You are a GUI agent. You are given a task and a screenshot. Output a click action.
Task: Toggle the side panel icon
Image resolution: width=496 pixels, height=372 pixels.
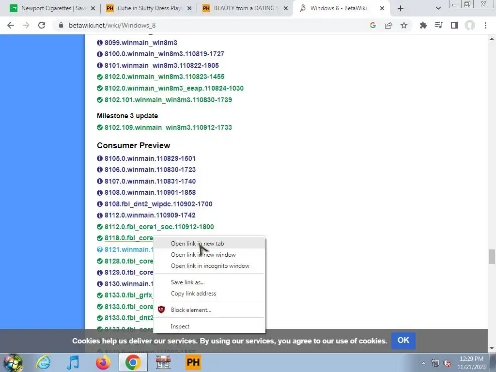coord(454,25)
